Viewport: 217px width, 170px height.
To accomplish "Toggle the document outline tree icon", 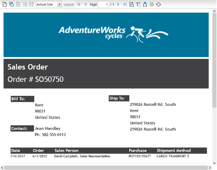I will pyautogui.click(x=24, y=4).
